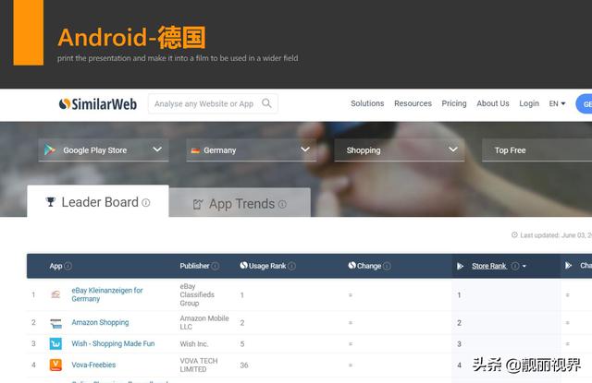The image size is (592, 383).
Task: Open the Solutions menu
Action: coord(367,103)
